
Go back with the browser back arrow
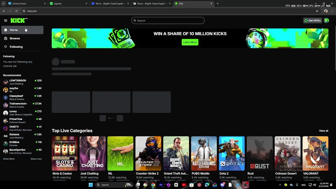4,11
